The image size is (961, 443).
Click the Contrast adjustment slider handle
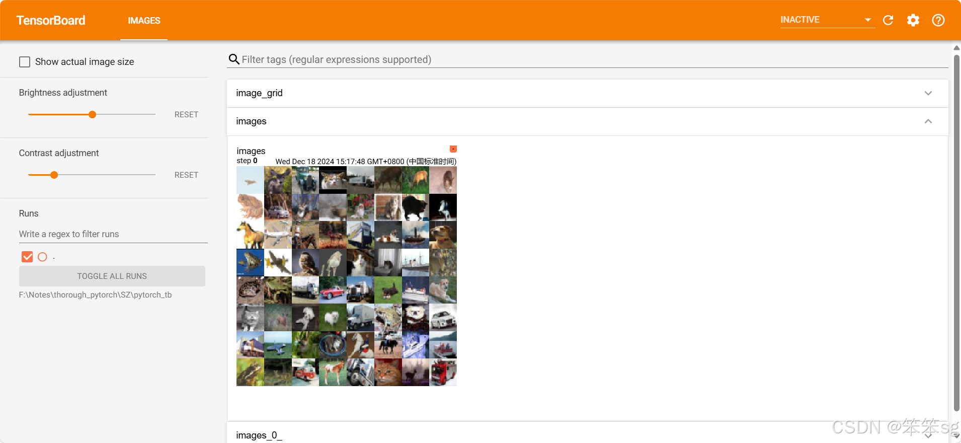click(54, 175)
